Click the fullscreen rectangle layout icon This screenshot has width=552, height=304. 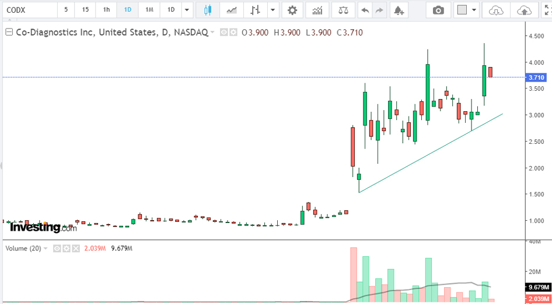pyautogui.click(x=462, y=10)
